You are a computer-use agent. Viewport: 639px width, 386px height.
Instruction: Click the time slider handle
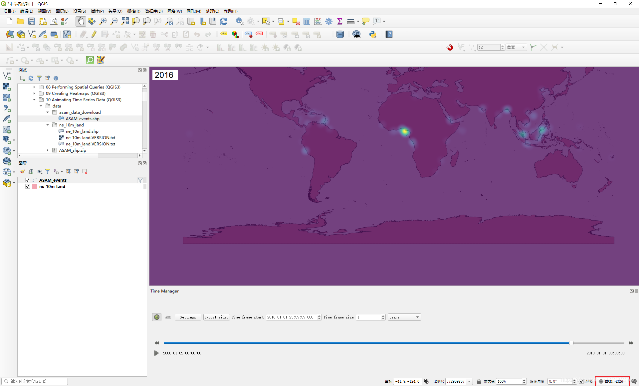(571, 343)
